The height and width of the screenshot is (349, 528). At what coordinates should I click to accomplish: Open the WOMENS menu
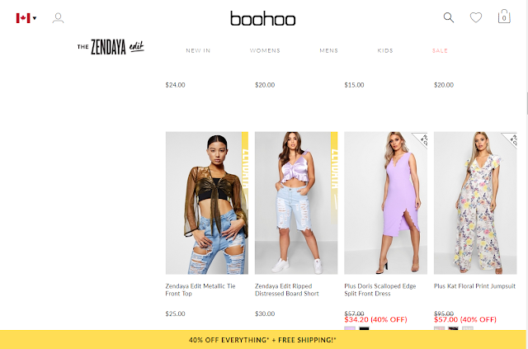coord(265,50)
